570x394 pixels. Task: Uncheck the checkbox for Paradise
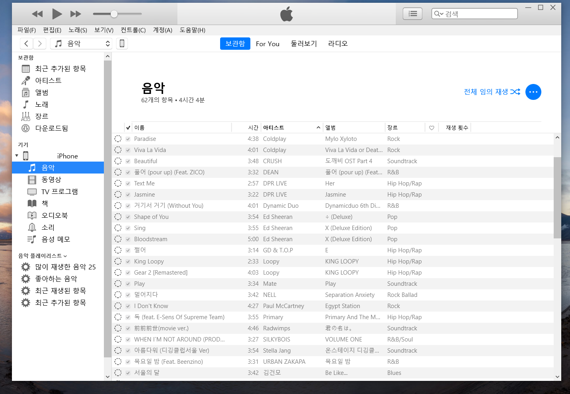click(x=128, y=139)
